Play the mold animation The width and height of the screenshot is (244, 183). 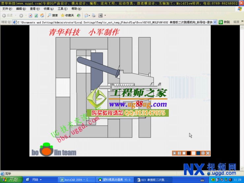point(174,153)
